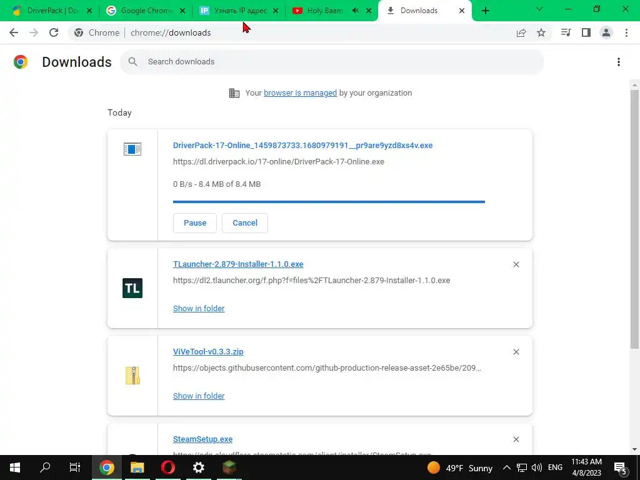
Task: Open the notification center icon
Action: pyautogui.click(x=621, y=467)
